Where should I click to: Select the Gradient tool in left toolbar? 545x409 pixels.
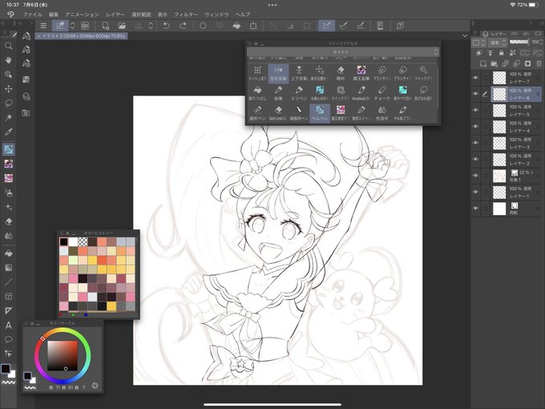[x=9, y=267]
